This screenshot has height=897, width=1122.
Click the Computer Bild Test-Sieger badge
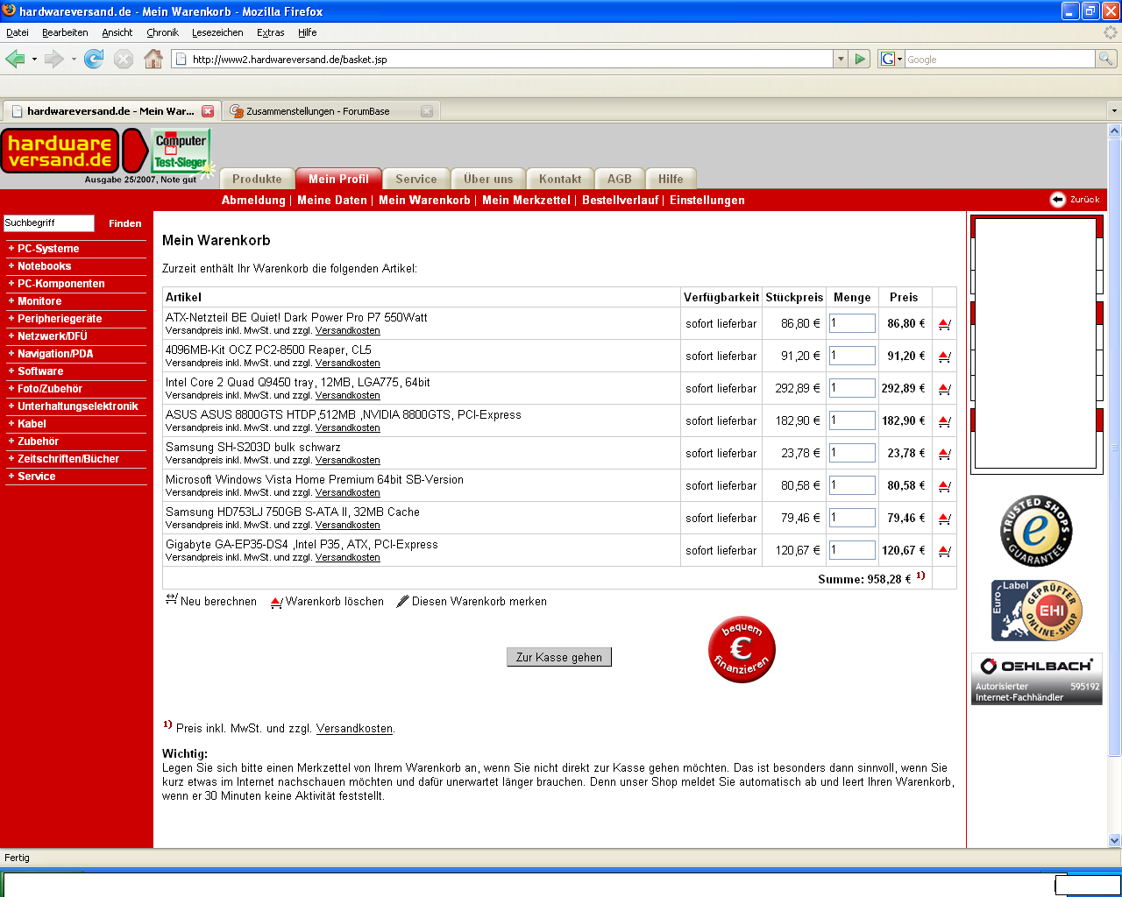(181, 151)
